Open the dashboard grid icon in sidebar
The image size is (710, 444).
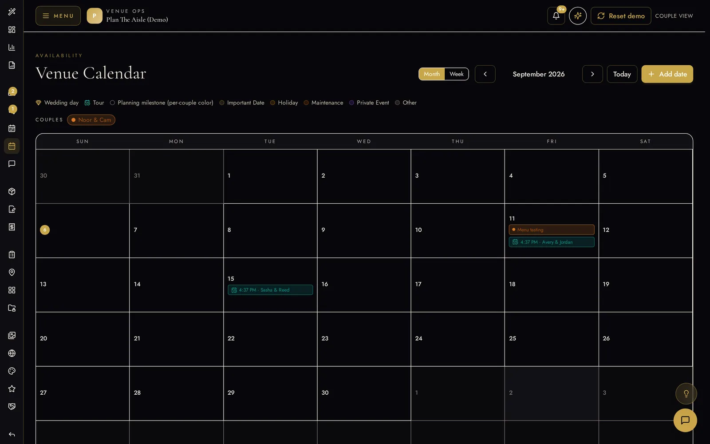(12, 29)
